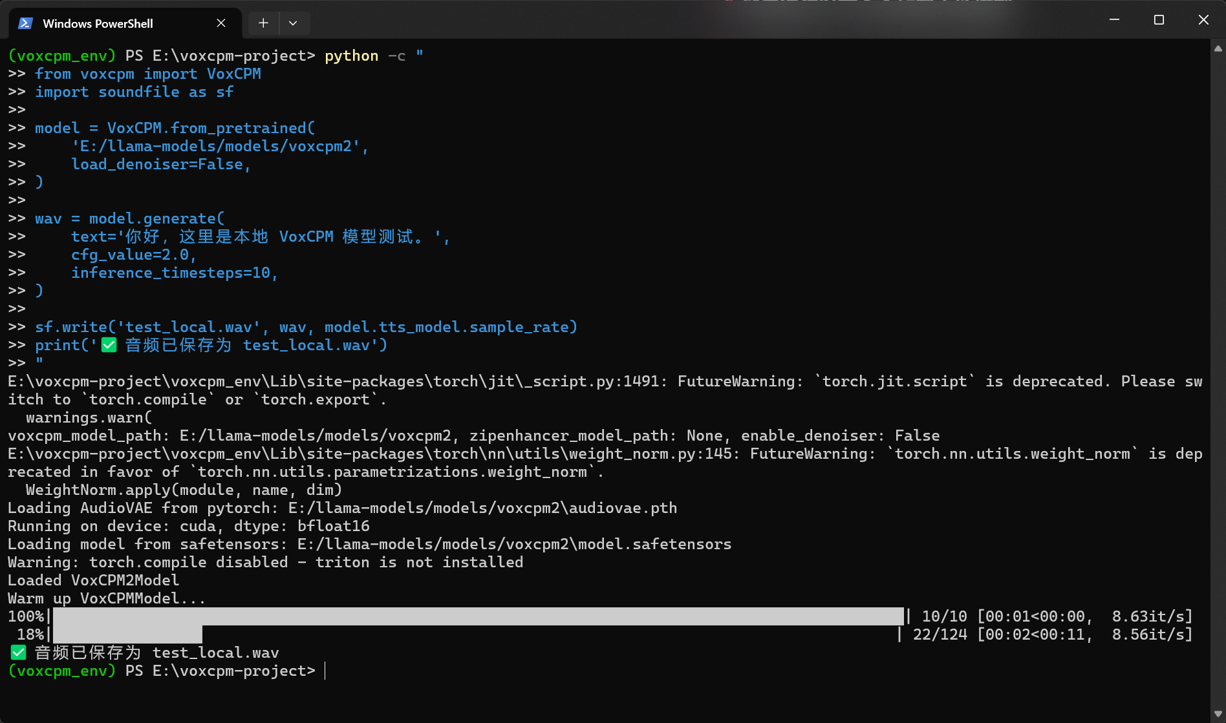Image resolution: width=1226 pixels, height=723 pixels.
Task: Minimize the terminal window
Action: tap(1114, 20)
